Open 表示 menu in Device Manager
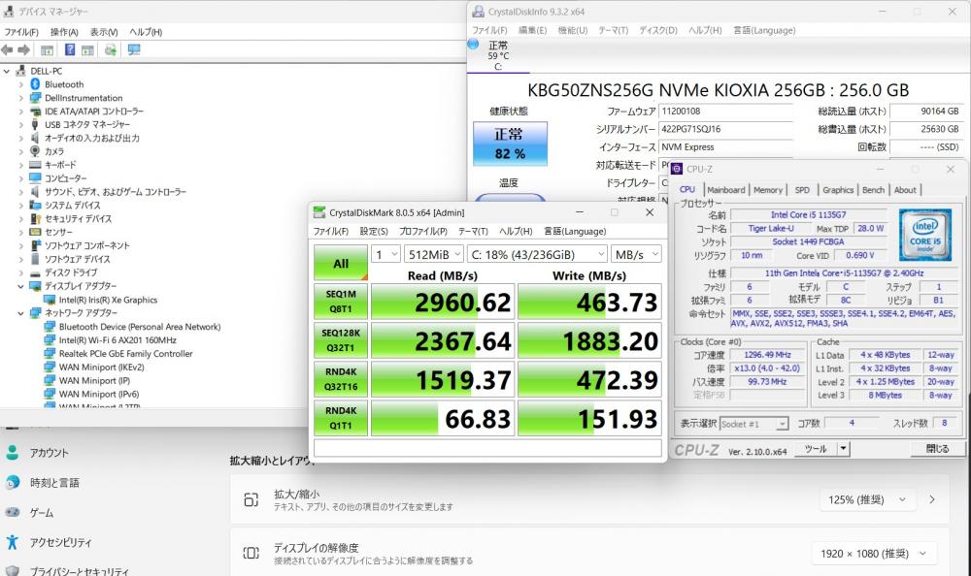The width and height of the screenshot is (971, 576). (x=104, y=32)
